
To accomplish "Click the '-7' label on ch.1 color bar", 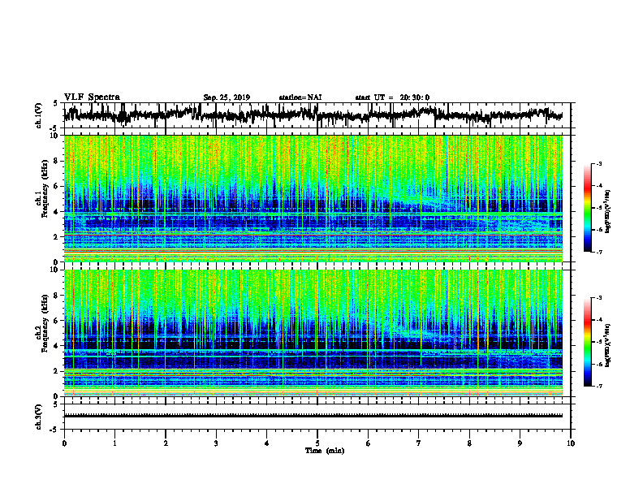I will [599, 252].
